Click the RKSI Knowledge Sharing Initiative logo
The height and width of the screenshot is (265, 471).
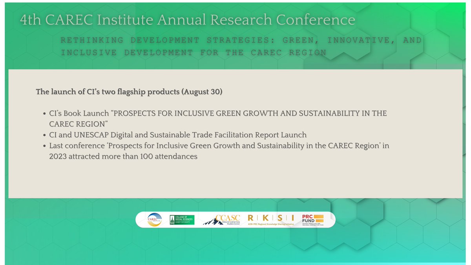tap(271, 220)
